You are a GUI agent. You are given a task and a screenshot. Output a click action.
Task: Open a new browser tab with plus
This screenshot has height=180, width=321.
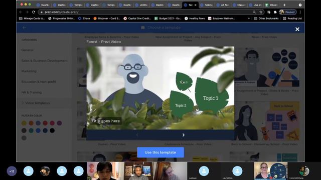pyautogui.click(x=284, y=5)
